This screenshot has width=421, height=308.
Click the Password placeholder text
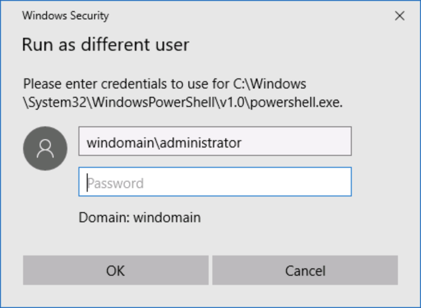click(x=115, y=184)
